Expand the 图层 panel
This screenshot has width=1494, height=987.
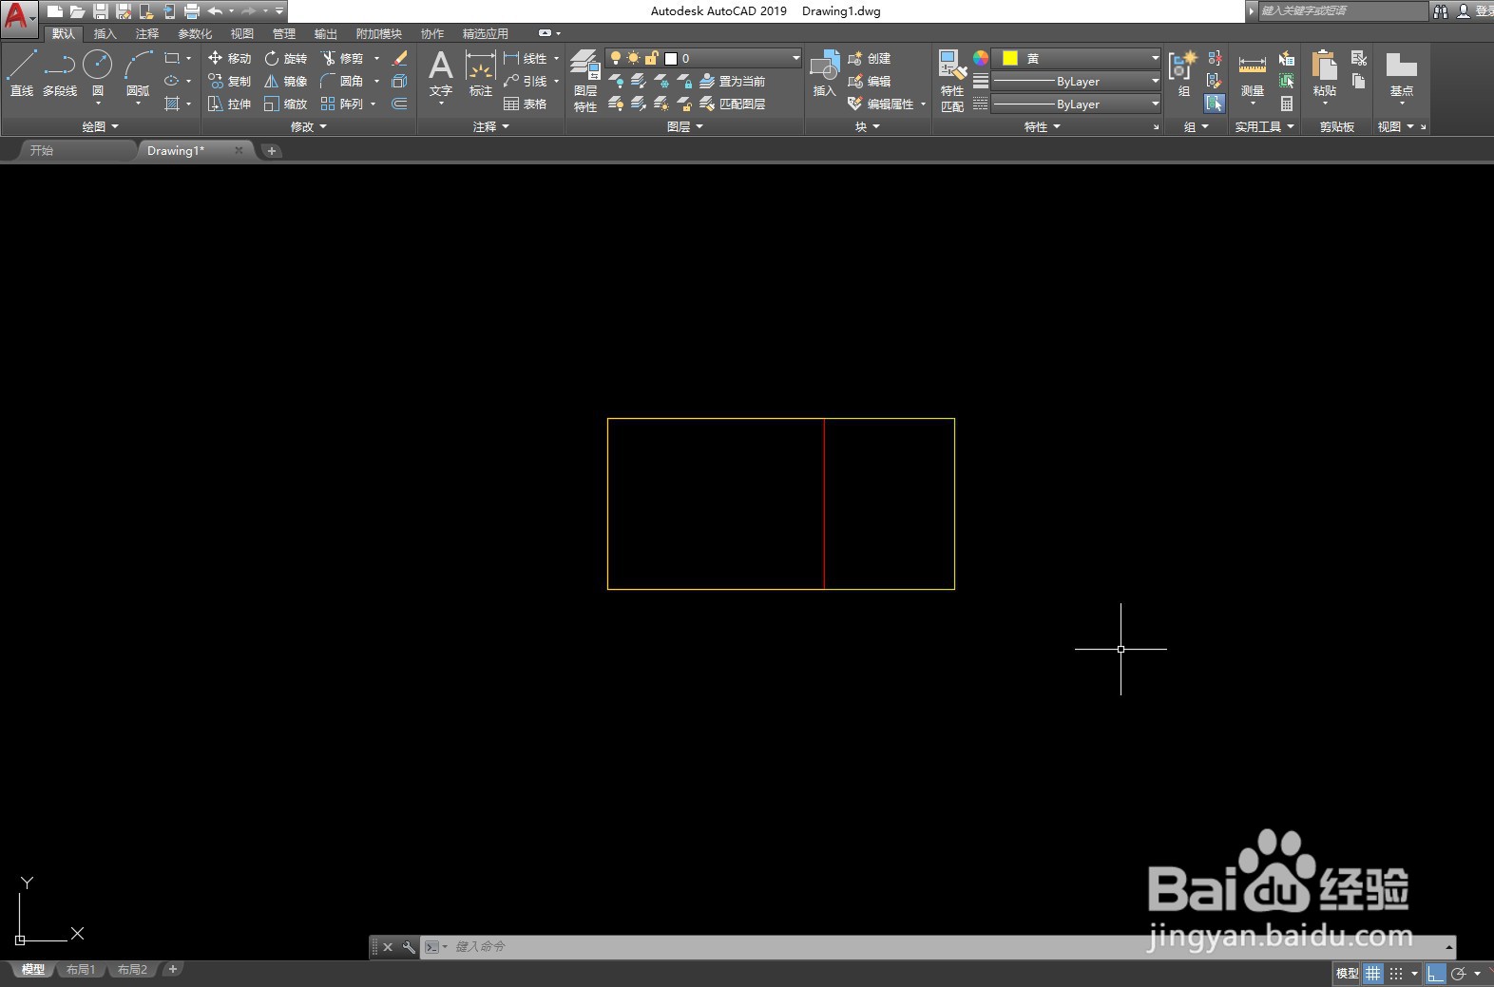(x=685, y=126)
